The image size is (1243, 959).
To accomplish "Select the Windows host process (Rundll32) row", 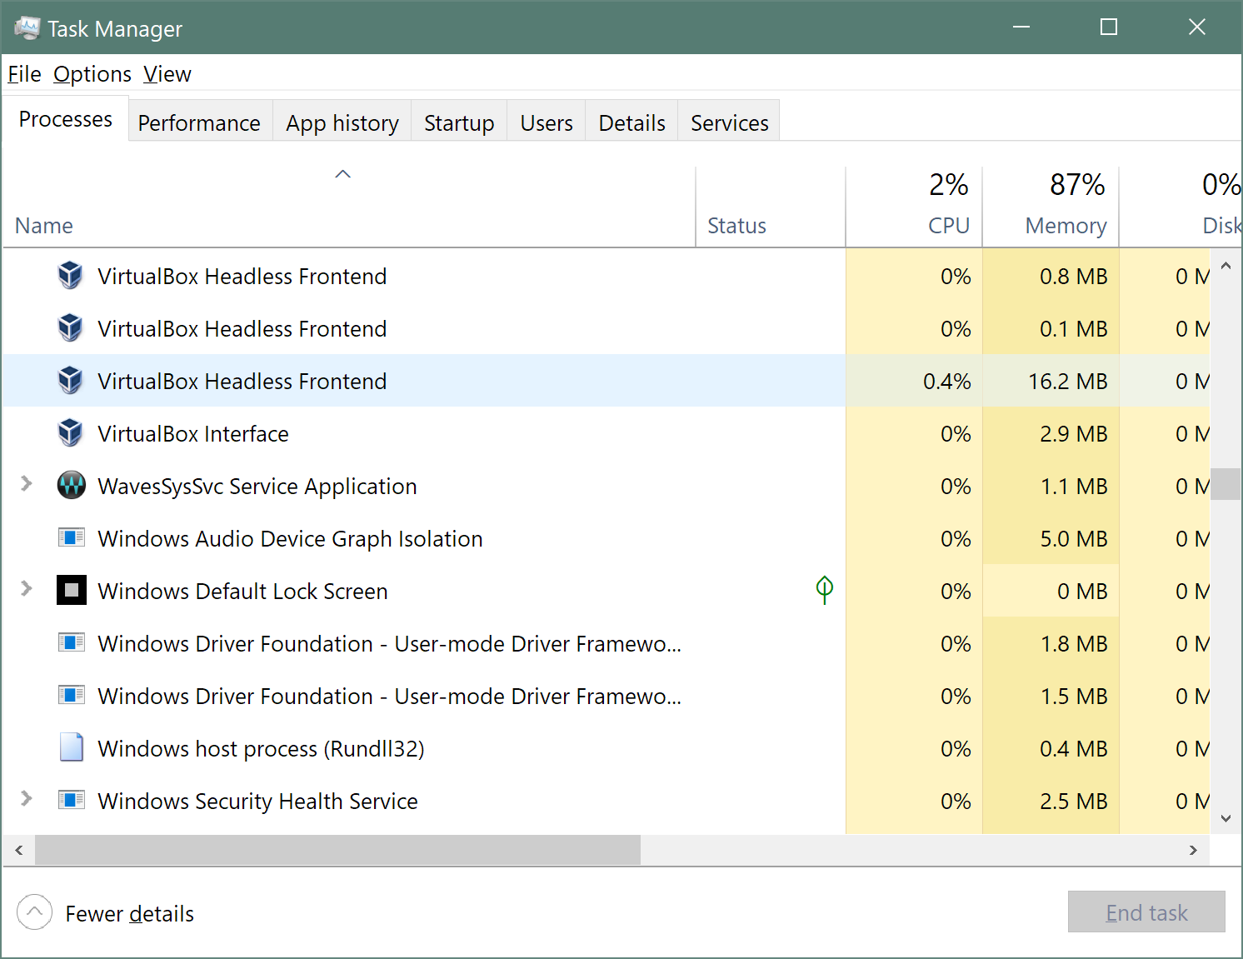I will pyautogui.click(x=606, y=747).
